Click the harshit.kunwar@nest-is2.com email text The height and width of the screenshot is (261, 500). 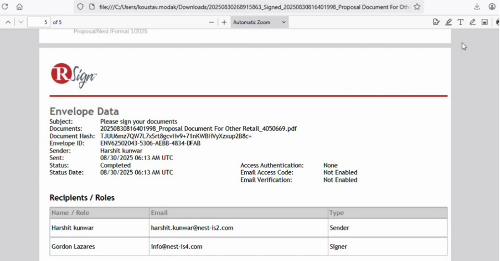[192, 228]
